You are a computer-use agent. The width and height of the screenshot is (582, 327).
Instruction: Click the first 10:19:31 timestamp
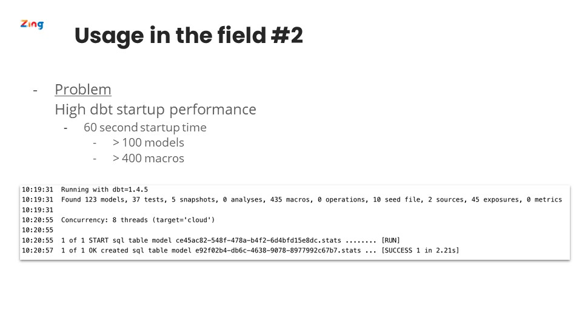point(38,190)
